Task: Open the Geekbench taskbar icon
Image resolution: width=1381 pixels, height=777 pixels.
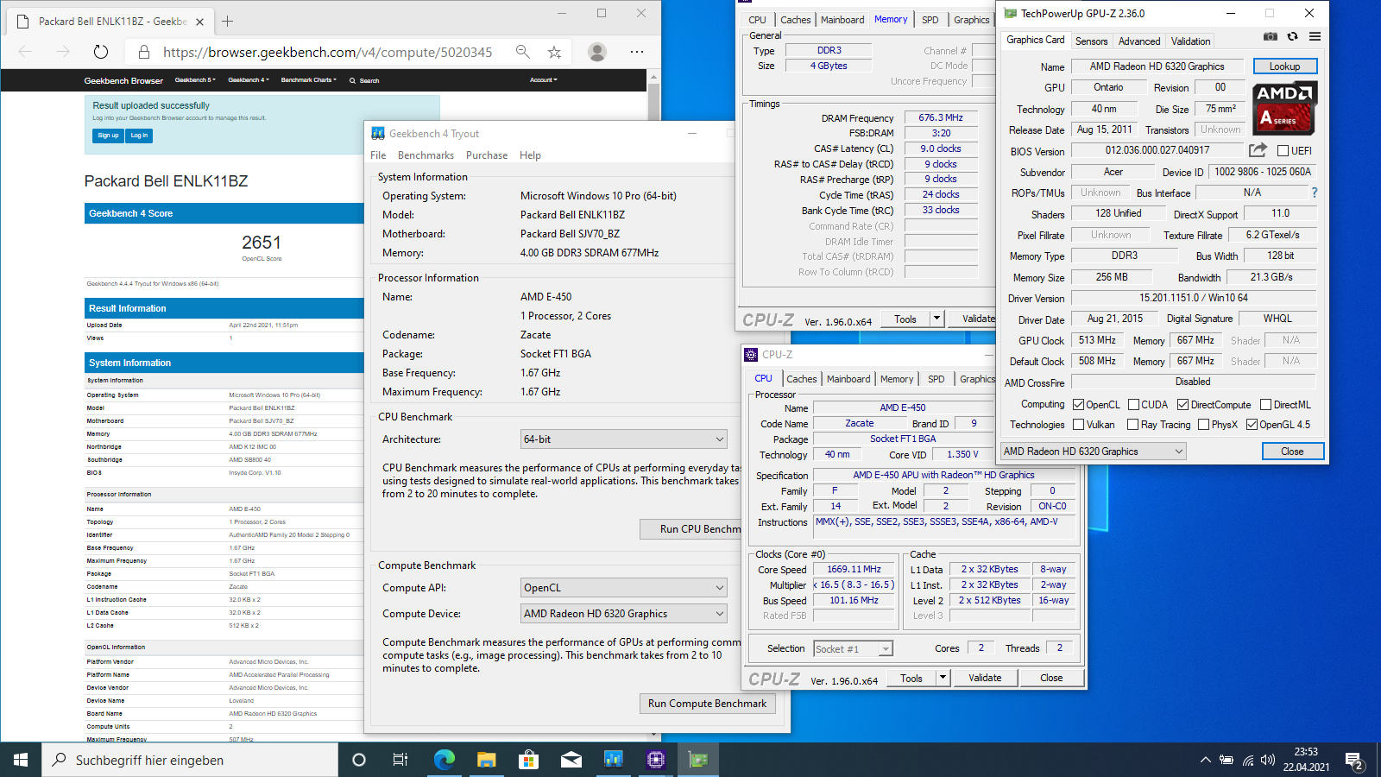Action: pos(613,760)
